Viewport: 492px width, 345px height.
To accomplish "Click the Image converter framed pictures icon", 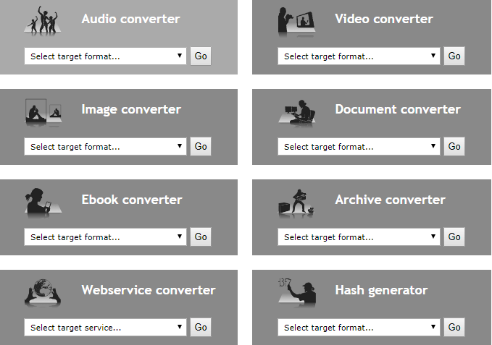I will (x=43, y=112).
